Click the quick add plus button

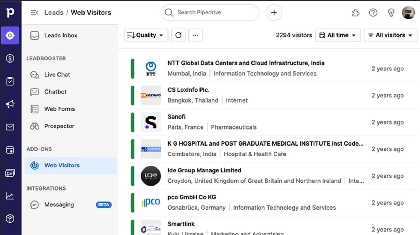(274, 13)
